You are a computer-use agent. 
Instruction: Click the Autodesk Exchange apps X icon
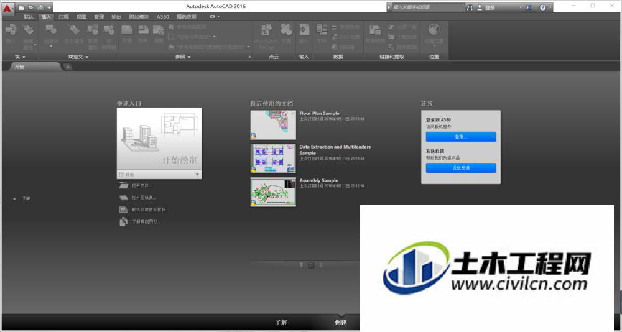tap(529, 7)
